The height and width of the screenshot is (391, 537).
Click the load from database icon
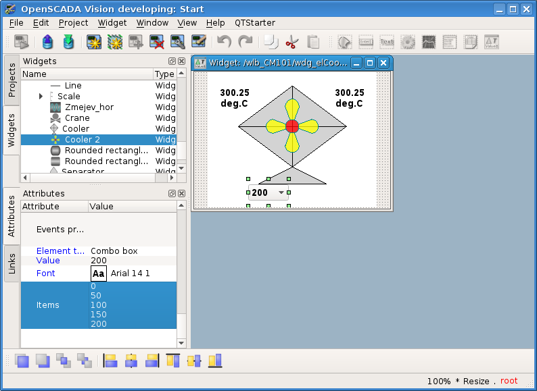[x=47, y=42]
